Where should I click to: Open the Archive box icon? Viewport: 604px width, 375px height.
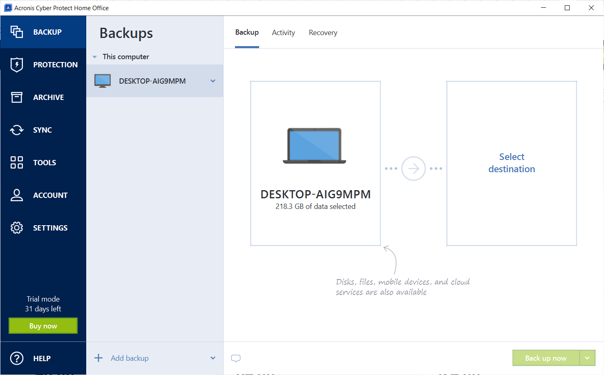click(17, 97)
